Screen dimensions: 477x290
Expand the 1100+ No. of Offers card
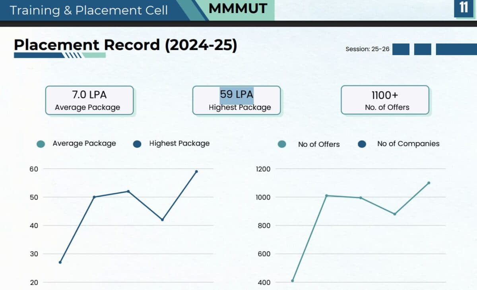click(x=385, y=100)
